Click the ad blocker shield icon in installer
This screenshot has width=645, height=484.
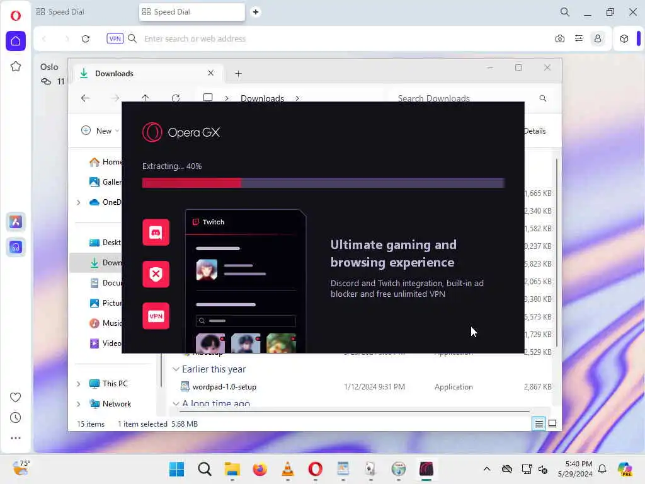pos(156,274)
